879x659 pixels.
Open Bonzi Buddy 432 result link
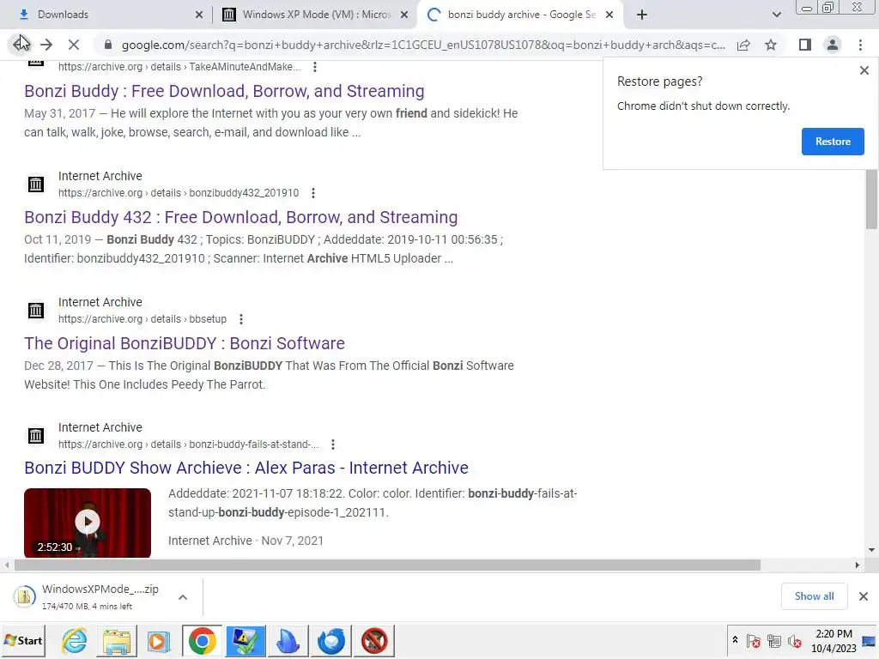point(240,217)
